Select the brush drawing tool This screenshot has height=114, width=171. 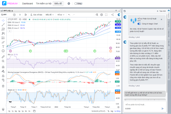pos(3,42)
